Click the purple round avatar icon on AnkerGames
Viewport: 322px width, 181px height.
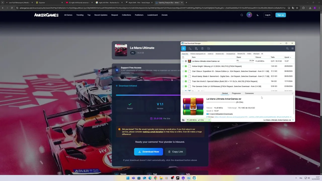tap(249, 15)
